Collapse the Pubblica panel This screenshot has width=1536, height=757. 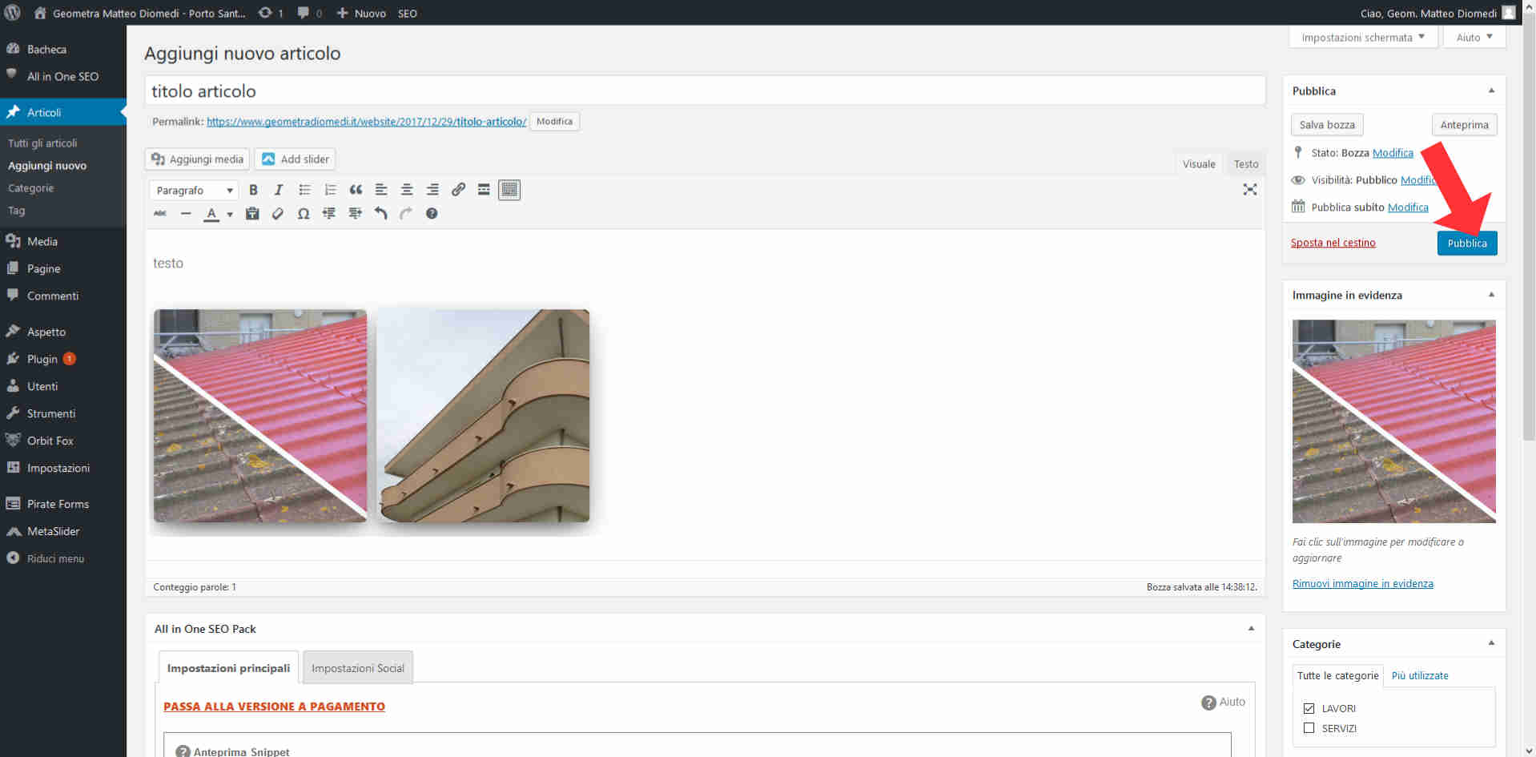click(1491, 91)
